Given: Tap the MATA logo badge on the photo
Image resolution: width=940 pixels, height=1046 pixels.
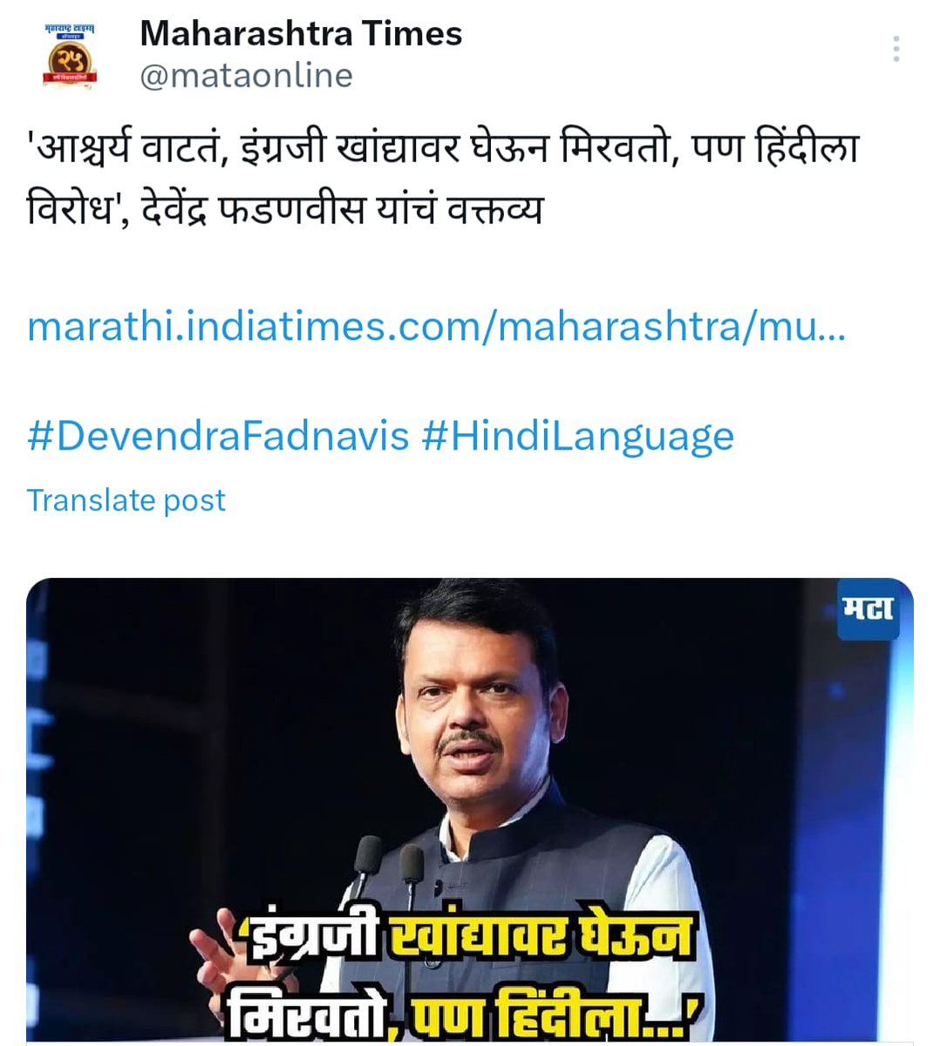Looking at the screenshot, I should pos(868,608).
